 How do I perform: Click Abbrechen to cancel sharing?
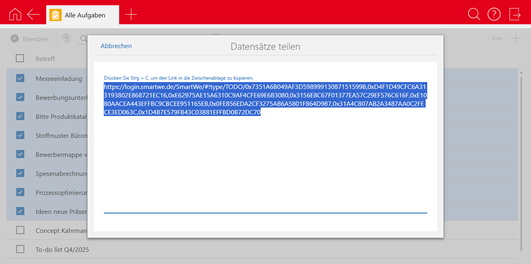coord(116,46)
